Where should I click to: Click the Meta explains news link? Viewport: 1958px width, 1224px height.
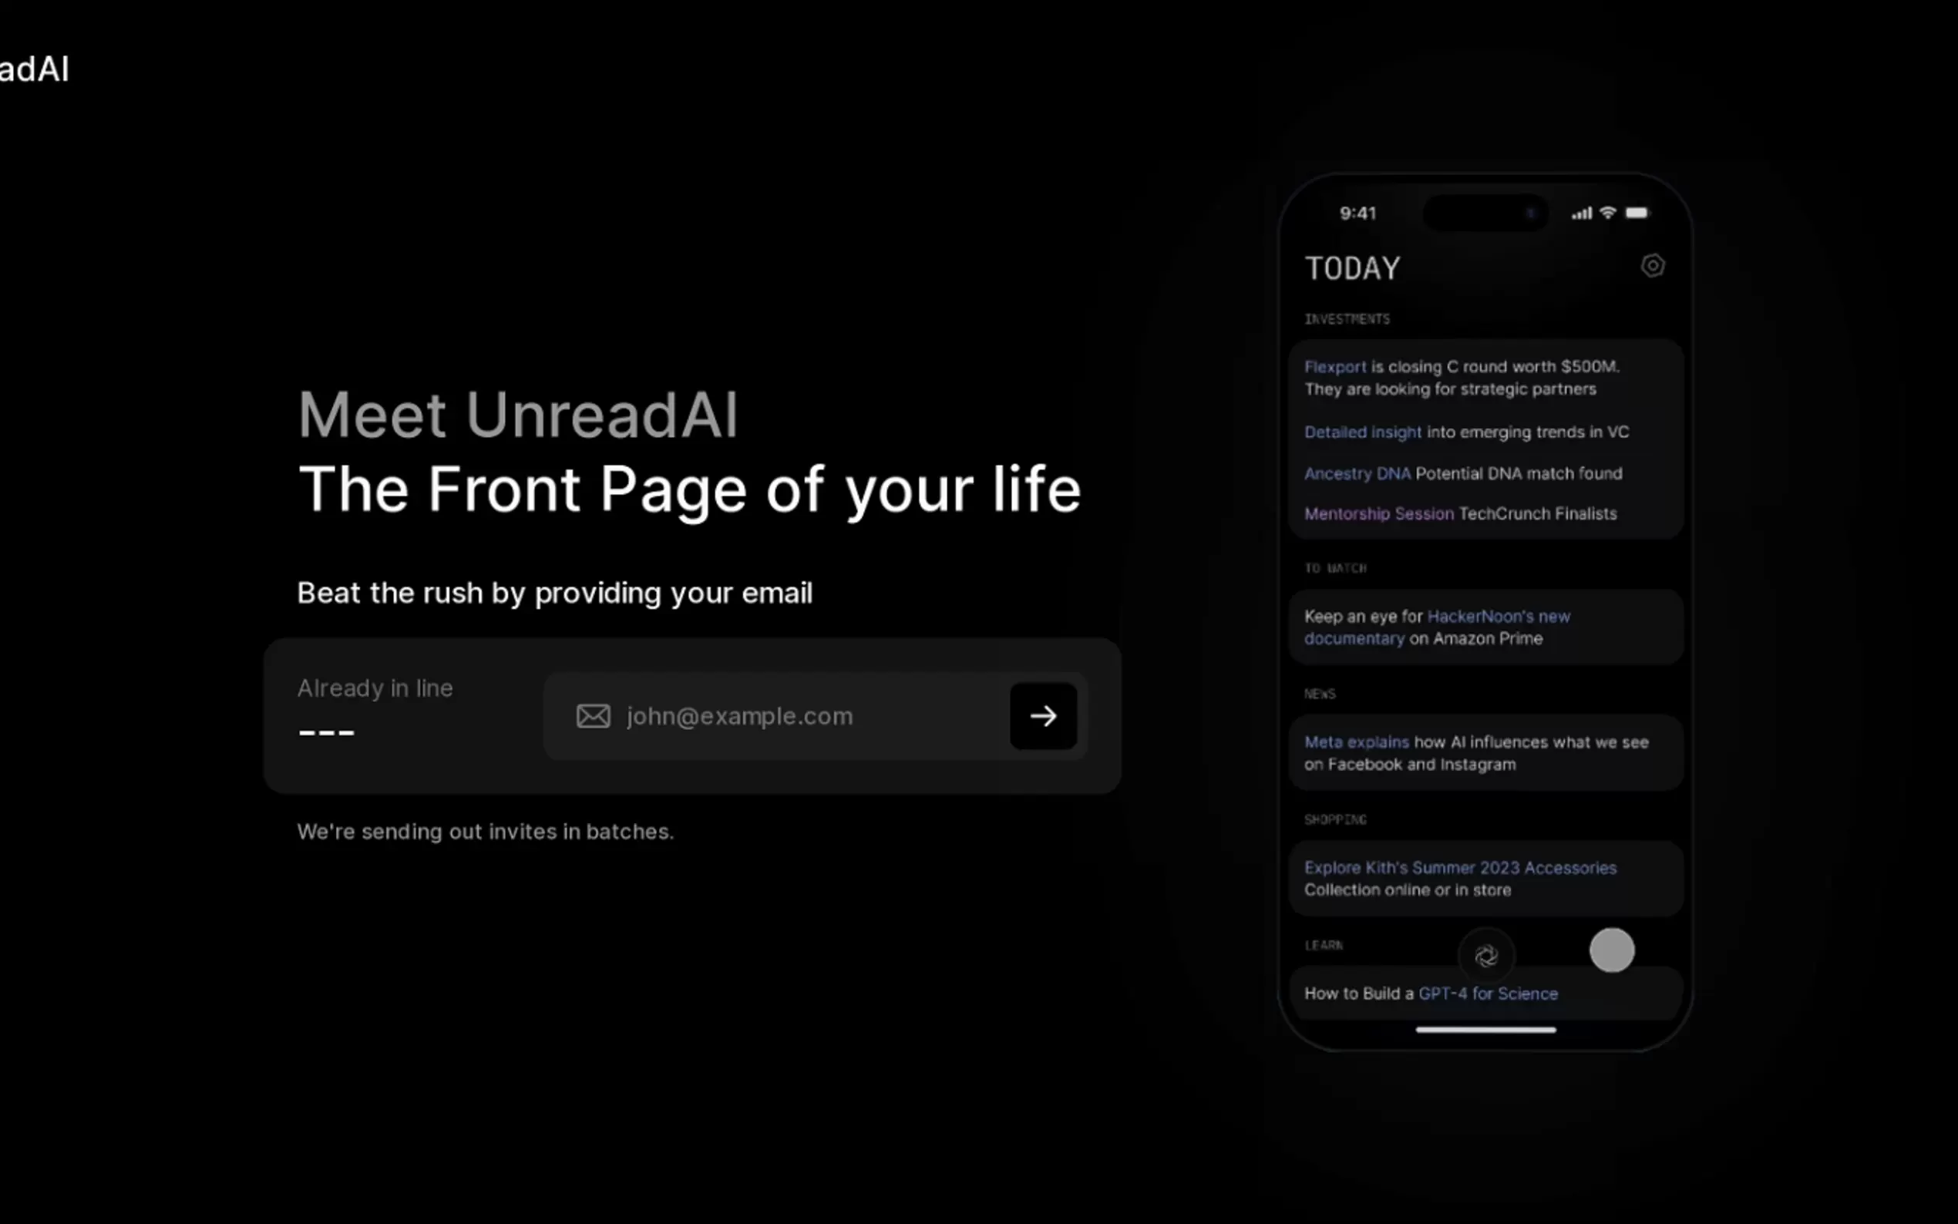1357,741
